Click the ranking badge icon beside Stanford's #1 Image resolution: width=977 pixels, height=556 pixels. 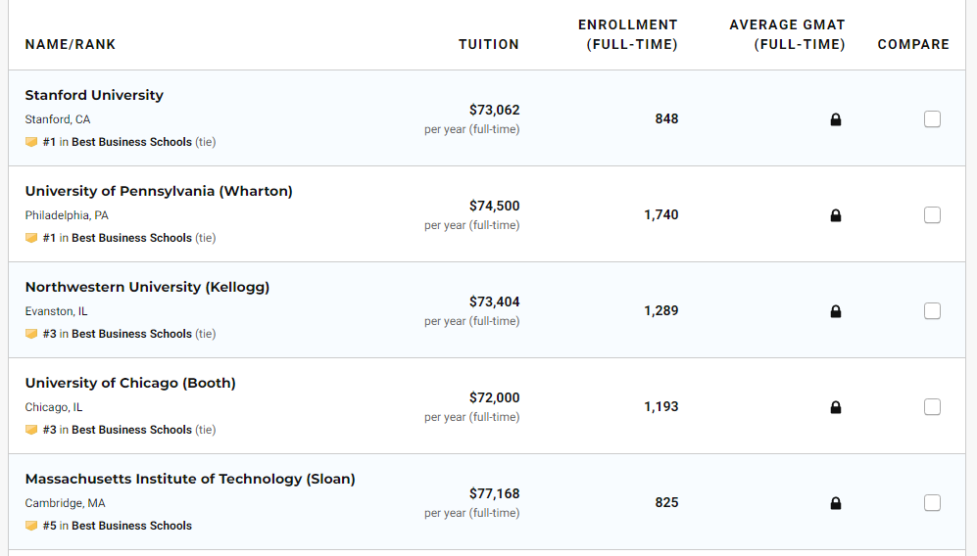pyautogui.click(x=31, y=142)
